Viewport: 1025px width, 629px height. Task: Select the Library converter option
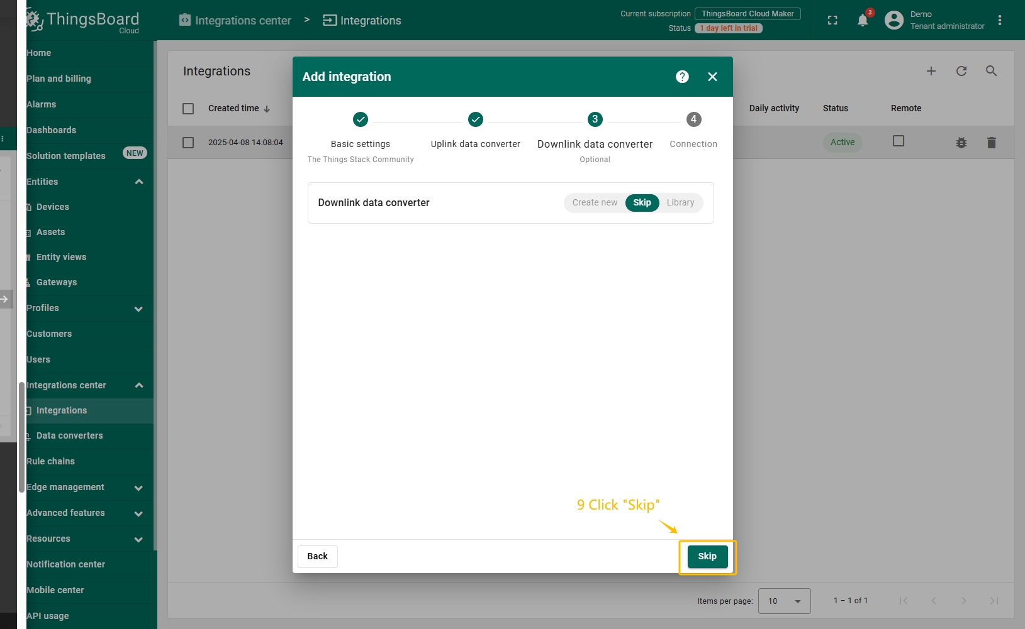click(680, 202)
